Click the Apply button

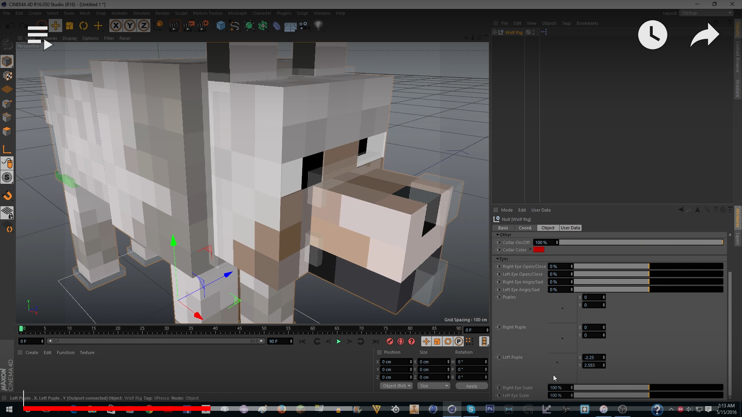471,386
